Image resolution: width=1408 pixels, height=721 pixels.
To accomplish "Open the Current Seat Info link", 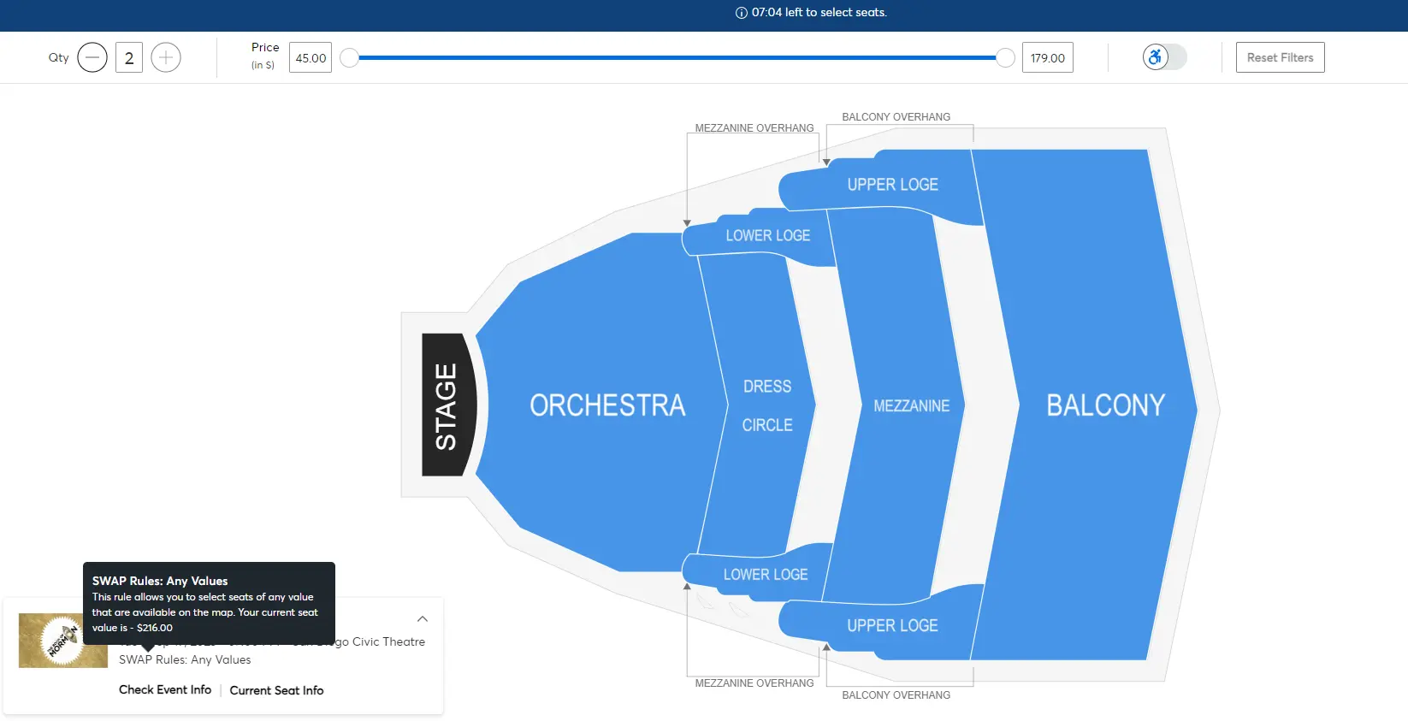I will [276, 690].
